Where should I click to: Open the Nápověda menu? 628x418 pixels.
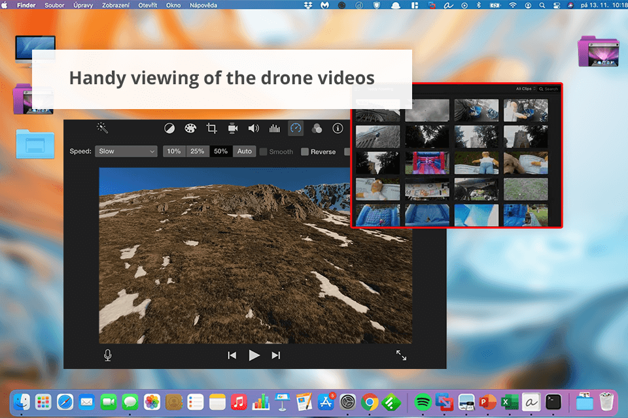(x=203, y=5)
